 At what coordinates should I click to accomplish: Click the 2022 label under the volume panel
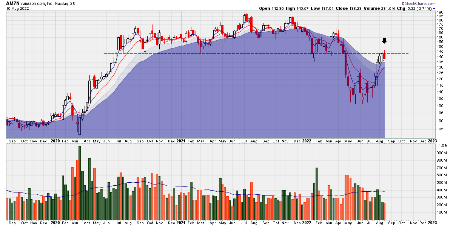pyautogui.click(x=306, y=223)
